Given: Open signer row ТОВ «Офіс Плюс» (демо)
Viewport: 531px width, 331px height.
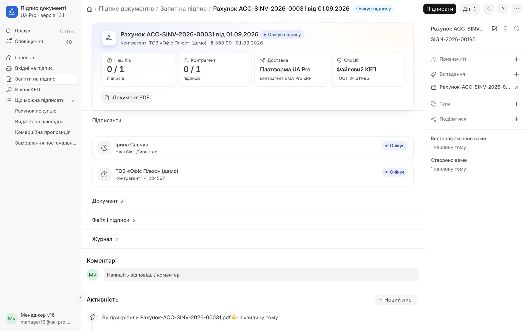Looking at the screenshot, I should tap(253, 175).
